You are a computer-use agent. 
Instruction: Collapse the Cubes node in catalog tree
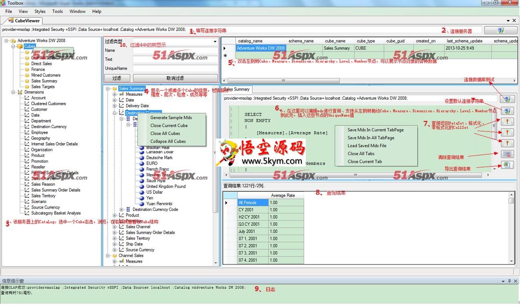[13, 46]
